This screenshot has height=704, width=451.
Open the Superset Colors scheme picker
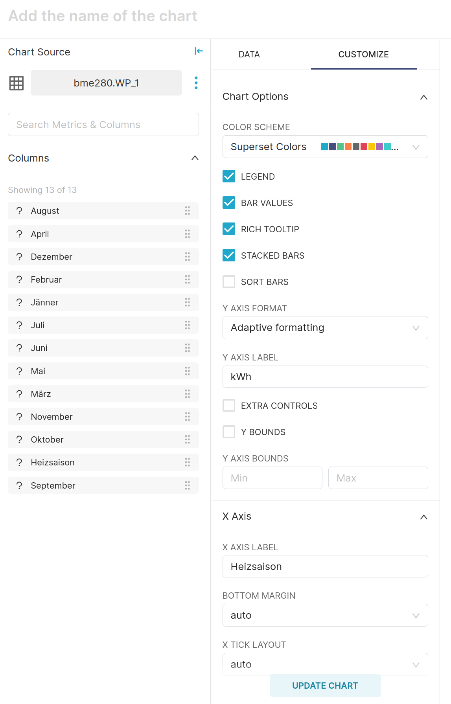click(325, 147)
